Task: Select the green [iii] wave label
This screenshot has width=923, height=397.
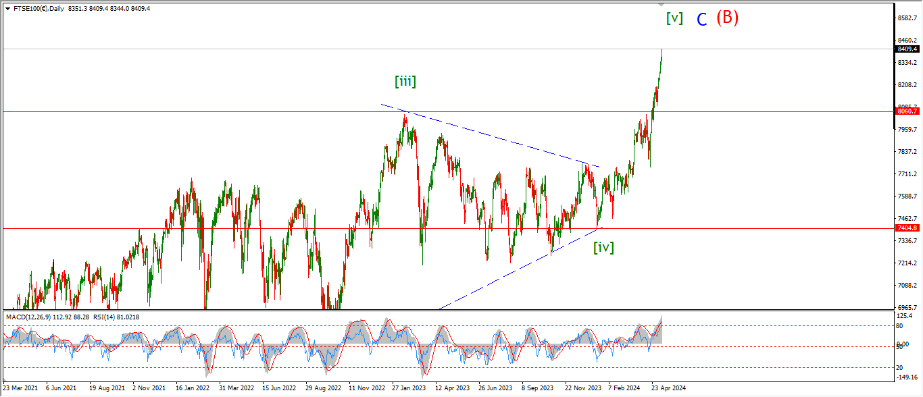Action: click(405, 82)
